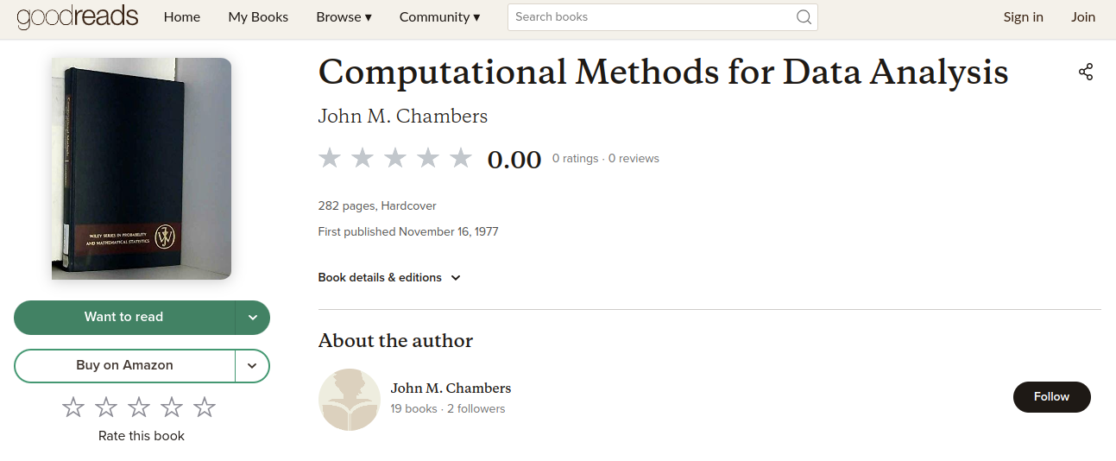The height and width of the screenshot is (461, 1116).
Task: Click the Search books input field
Action: coord(652,17)
